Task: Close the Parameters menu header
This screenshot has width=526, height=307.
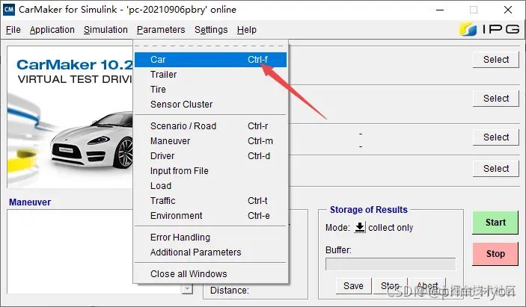Action: (161, 30)
